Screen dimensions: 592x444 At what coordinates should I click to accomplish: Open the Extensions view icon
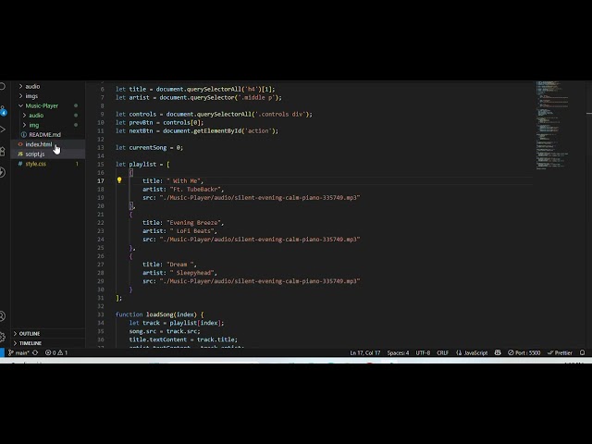point(3,152)
